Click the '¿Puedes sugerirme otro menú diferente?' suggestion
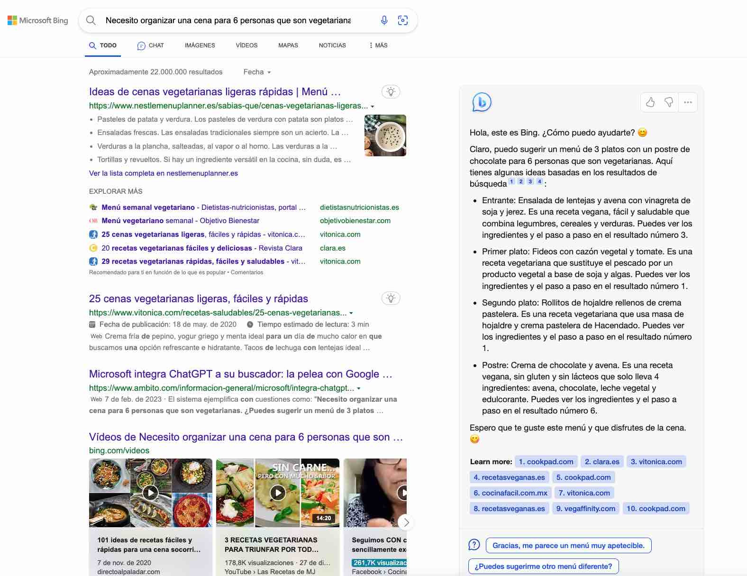This screenshot has width=747, height=576. (x=543, y=567)
